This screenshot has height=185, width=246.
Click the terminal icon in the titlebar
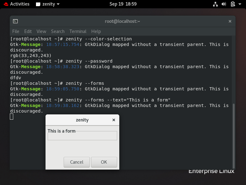pyautogui.click(x=15, y=21)
